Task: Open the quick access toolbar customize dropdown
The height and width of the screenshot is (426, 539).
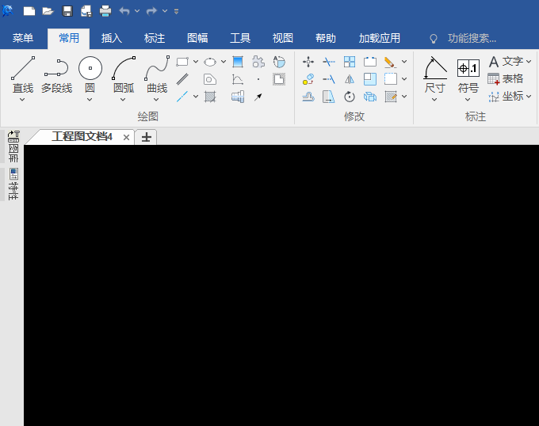Action: pos(176,12)
